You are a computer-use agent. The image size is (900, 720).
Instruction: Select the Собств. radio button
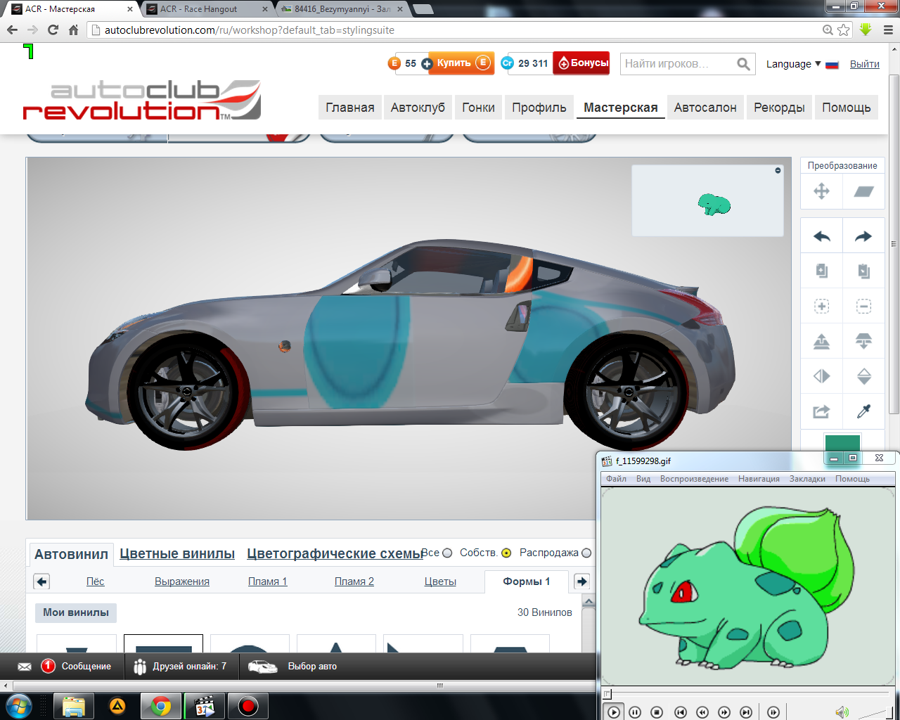point(506,553)
